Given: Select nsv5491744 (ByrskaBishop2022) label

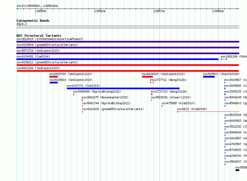Looking at the screenshot, I should pos(106,103).
